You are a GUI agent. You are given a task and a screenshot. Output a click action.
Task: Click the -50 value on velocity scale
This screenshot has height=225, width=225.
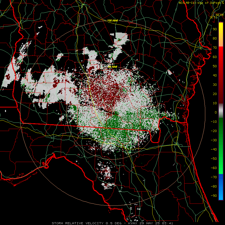tap(214, 158)
